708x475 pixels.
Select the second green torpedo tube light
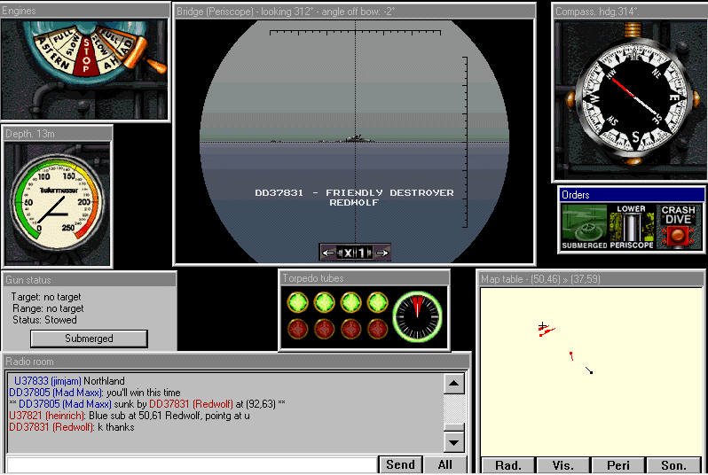(x=324, y=302)
